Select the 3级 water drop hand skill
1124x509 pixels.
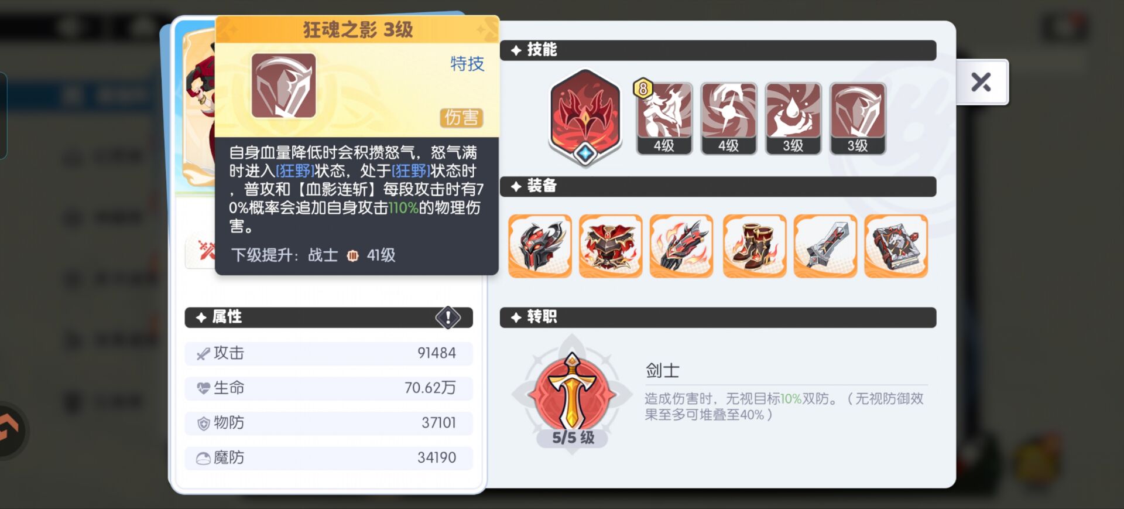[793, 118]
